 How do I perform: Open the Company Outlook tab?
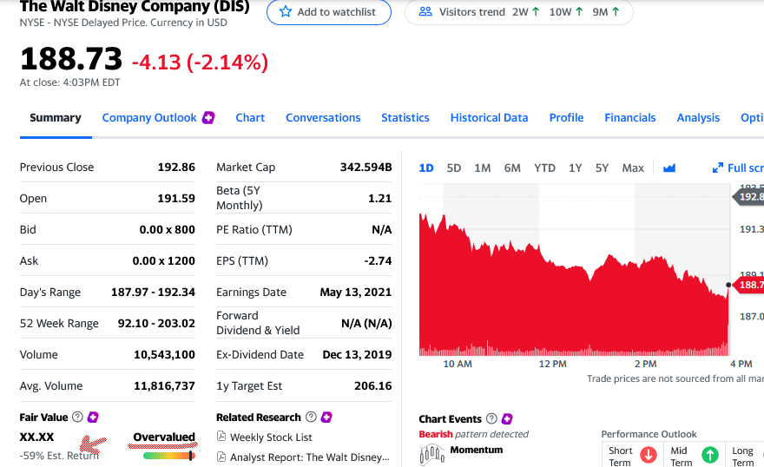click(x=149, y=118)
